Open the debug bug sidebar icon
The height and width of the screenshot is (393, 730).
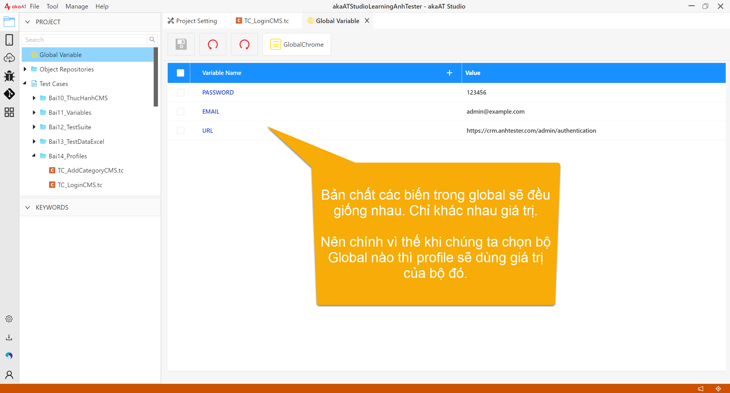tap(9, 76)
